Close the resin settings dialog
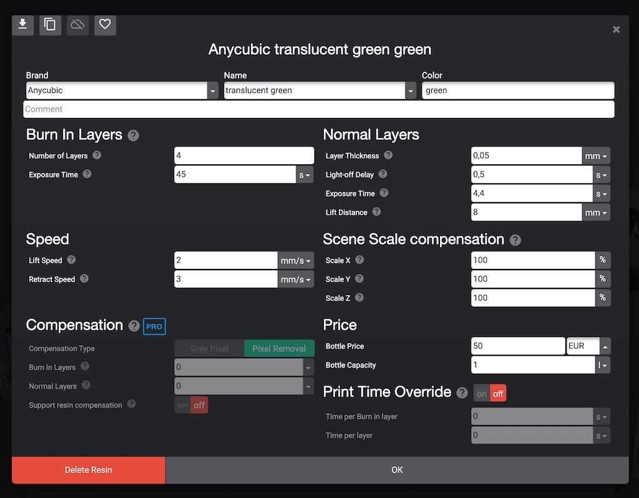 [x=616, y=29]
